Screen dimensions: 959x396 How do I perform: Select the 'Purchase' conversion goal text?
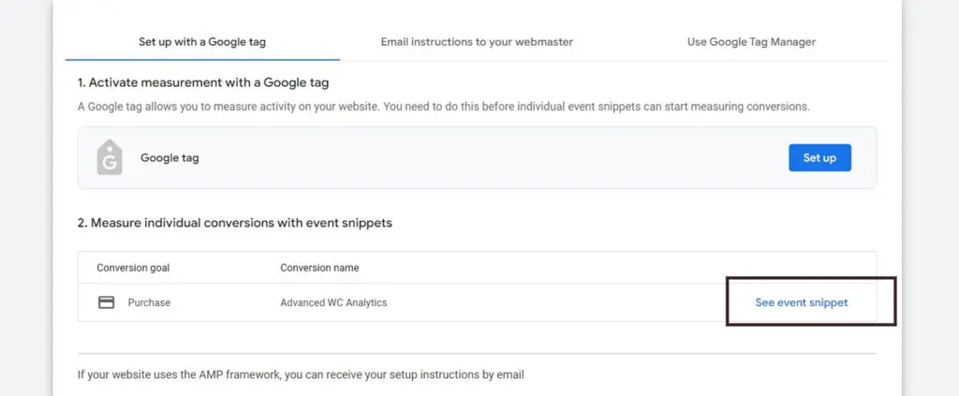pos(149,302)
